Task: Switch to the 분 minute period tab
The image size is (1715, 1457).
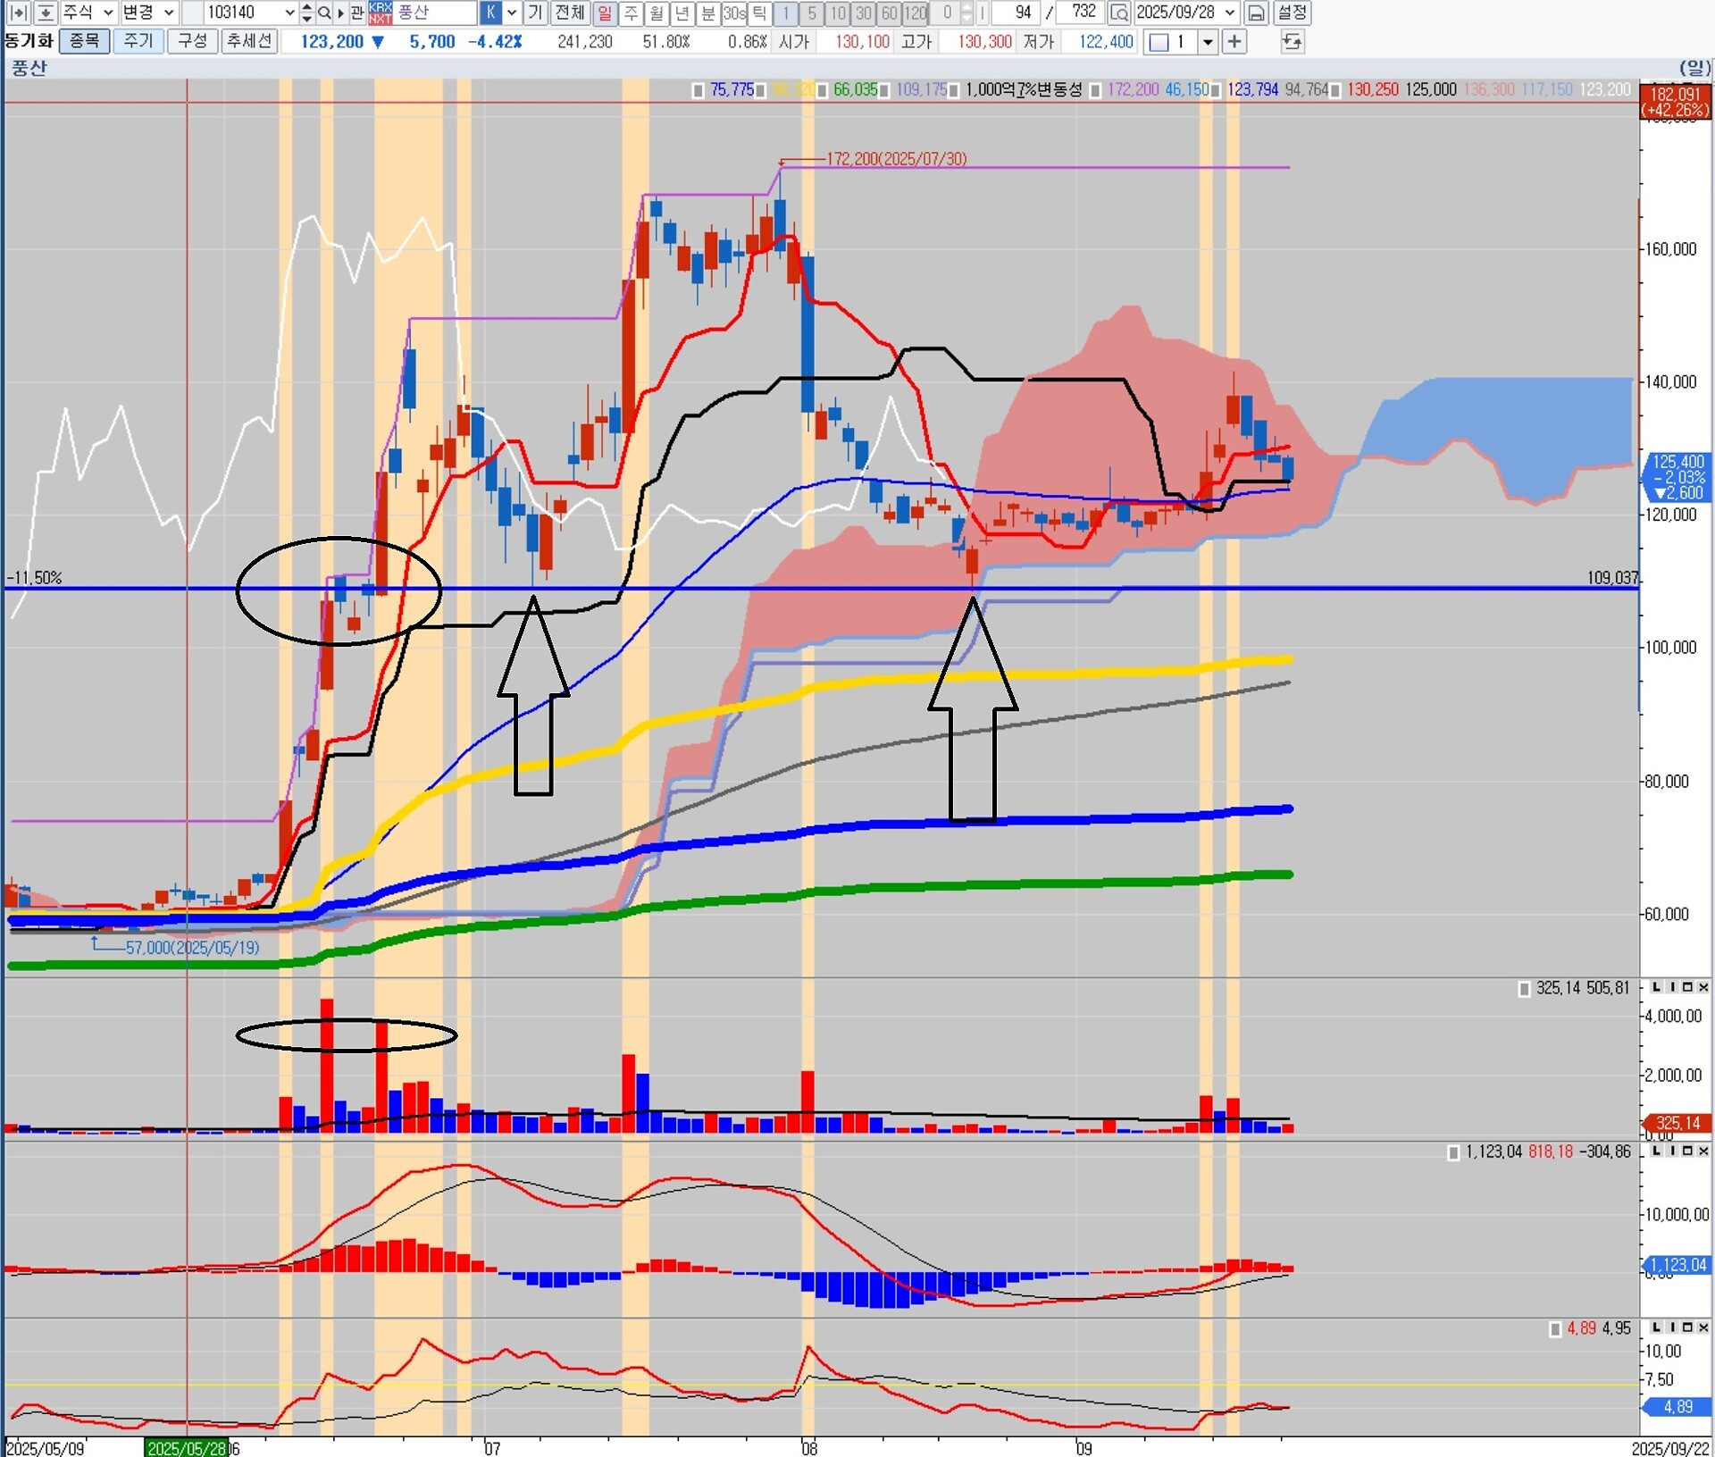Action: (x=708, y=13)
